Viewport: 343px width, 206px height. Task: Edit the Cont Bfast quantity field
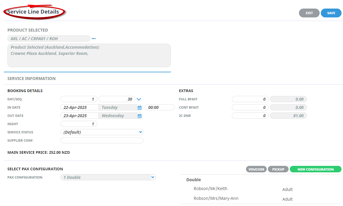pos(250,107)
